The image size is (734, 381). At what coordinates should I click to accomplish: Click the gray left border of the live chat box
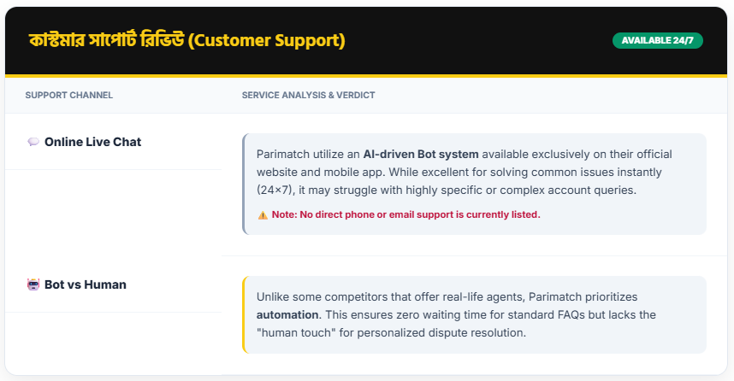pyautogui.click(x=244, y=184)
